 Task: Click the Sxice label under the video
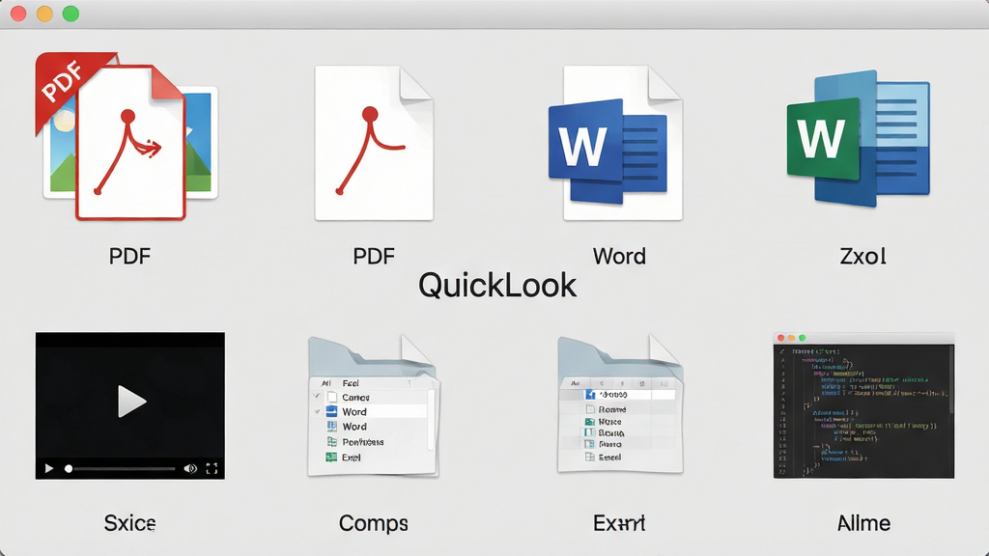(130, 522)
